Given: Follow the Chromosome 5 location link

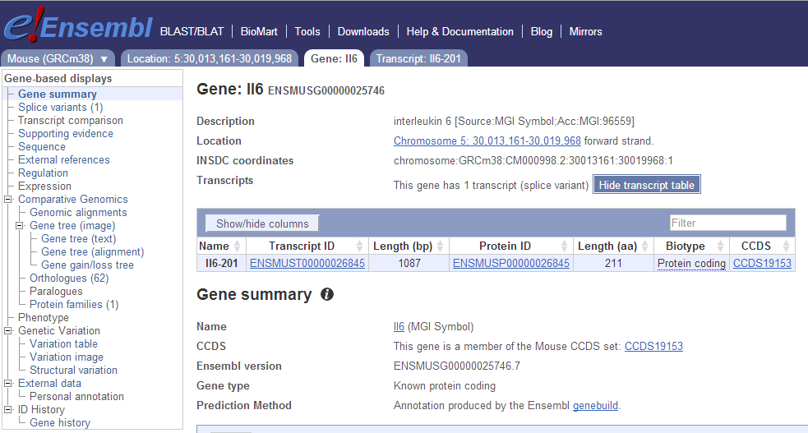Looking at the screenshot, I should pos(487,141).
